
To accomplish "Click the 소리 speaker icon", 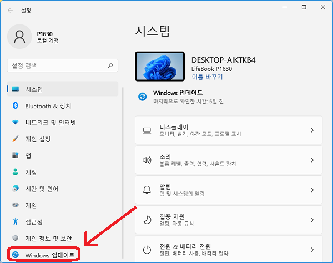I will click(147, 160).
